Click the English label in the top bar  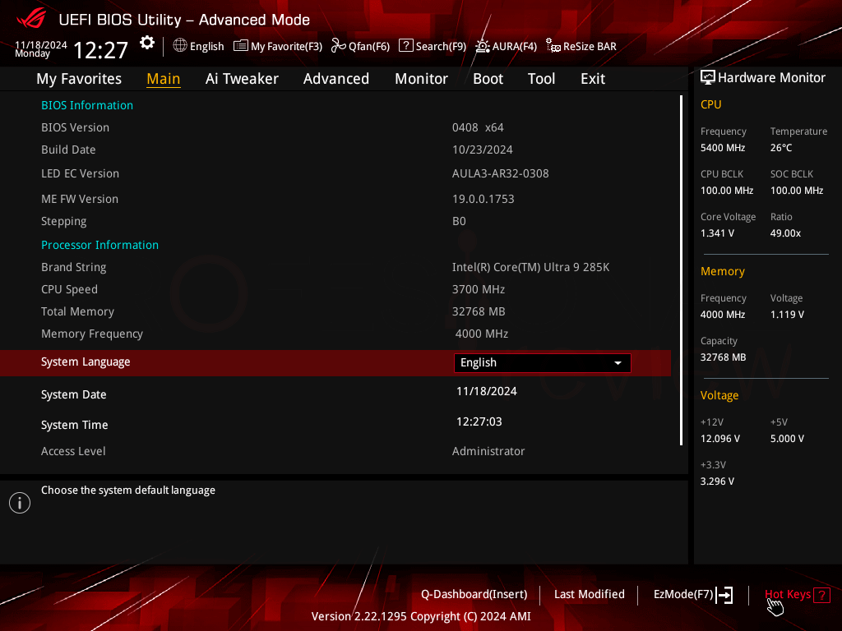coord(206,46)
